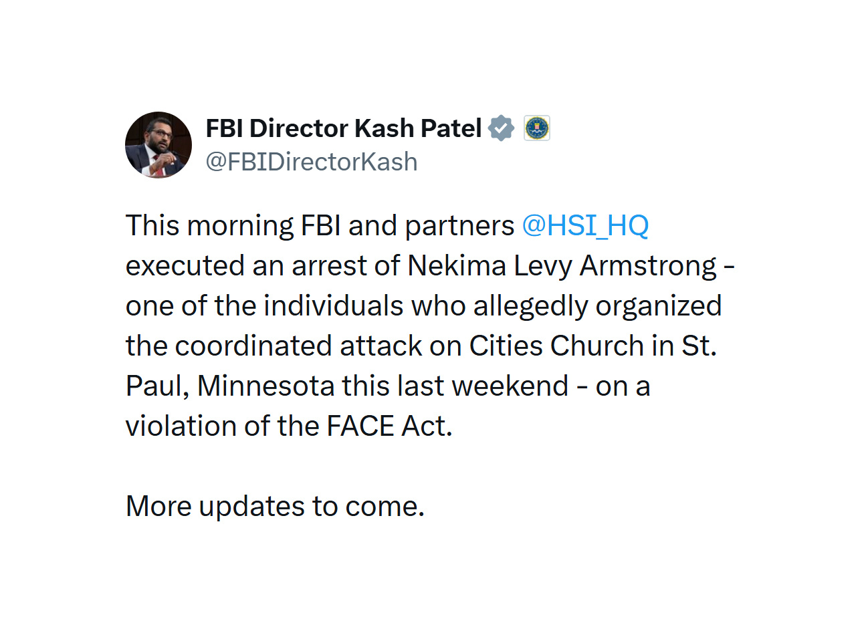The image size is (862, 639).
Task: Click the words "last weekend" in tweet
Action: tap(482, 386)
